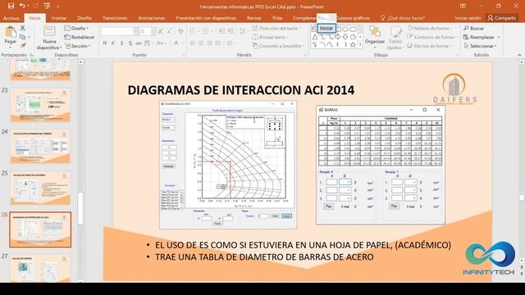Open the font size dropdown
Image resolution: width=525 pixels, height=295 pixels.
[x=153, y=31]
